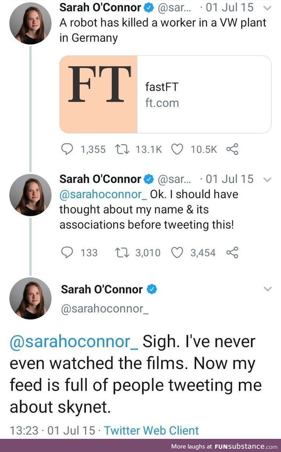Screen dimensions: 281x452
Task: Click the verified badge next to Sarah O'Connor
Action: point(149,7)
